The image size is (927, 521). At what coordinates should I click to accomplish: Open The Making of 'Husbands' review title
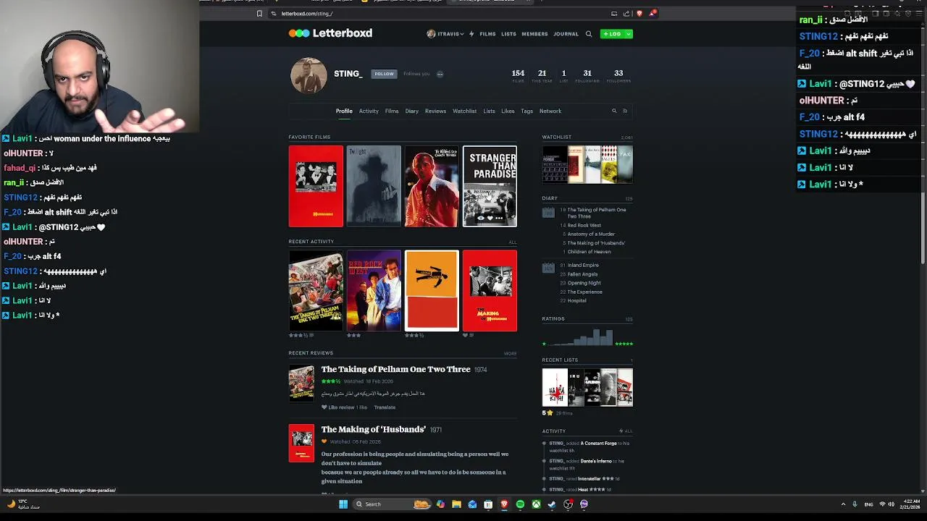tap(373, 429)
